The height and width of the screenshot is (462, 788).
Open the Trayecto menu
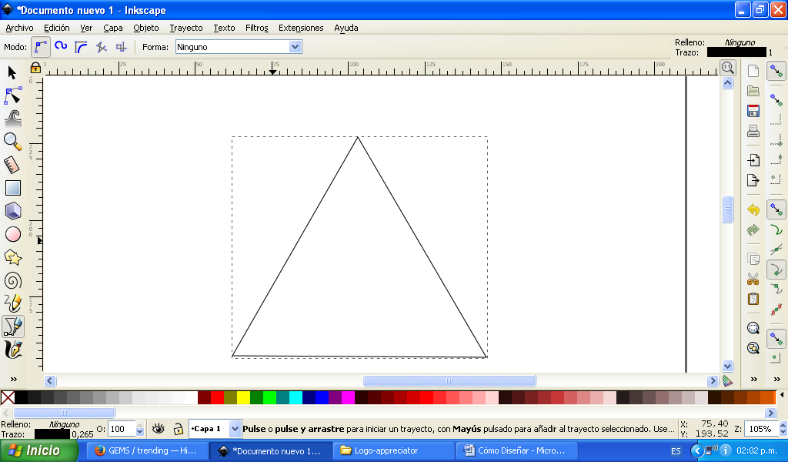(x=186, y=28)
